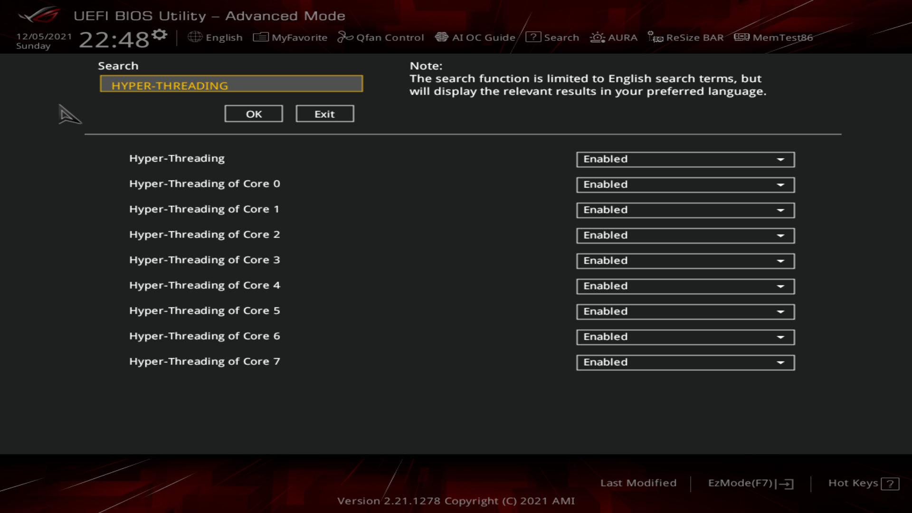Open AURA lighting via its sun icon
The width and height of the screenshot is (912, 513).
597,37
